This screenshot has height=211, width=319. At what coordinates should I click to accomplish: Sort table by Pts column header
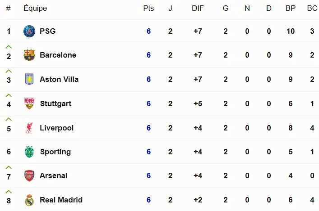click(x=148, y=8)
